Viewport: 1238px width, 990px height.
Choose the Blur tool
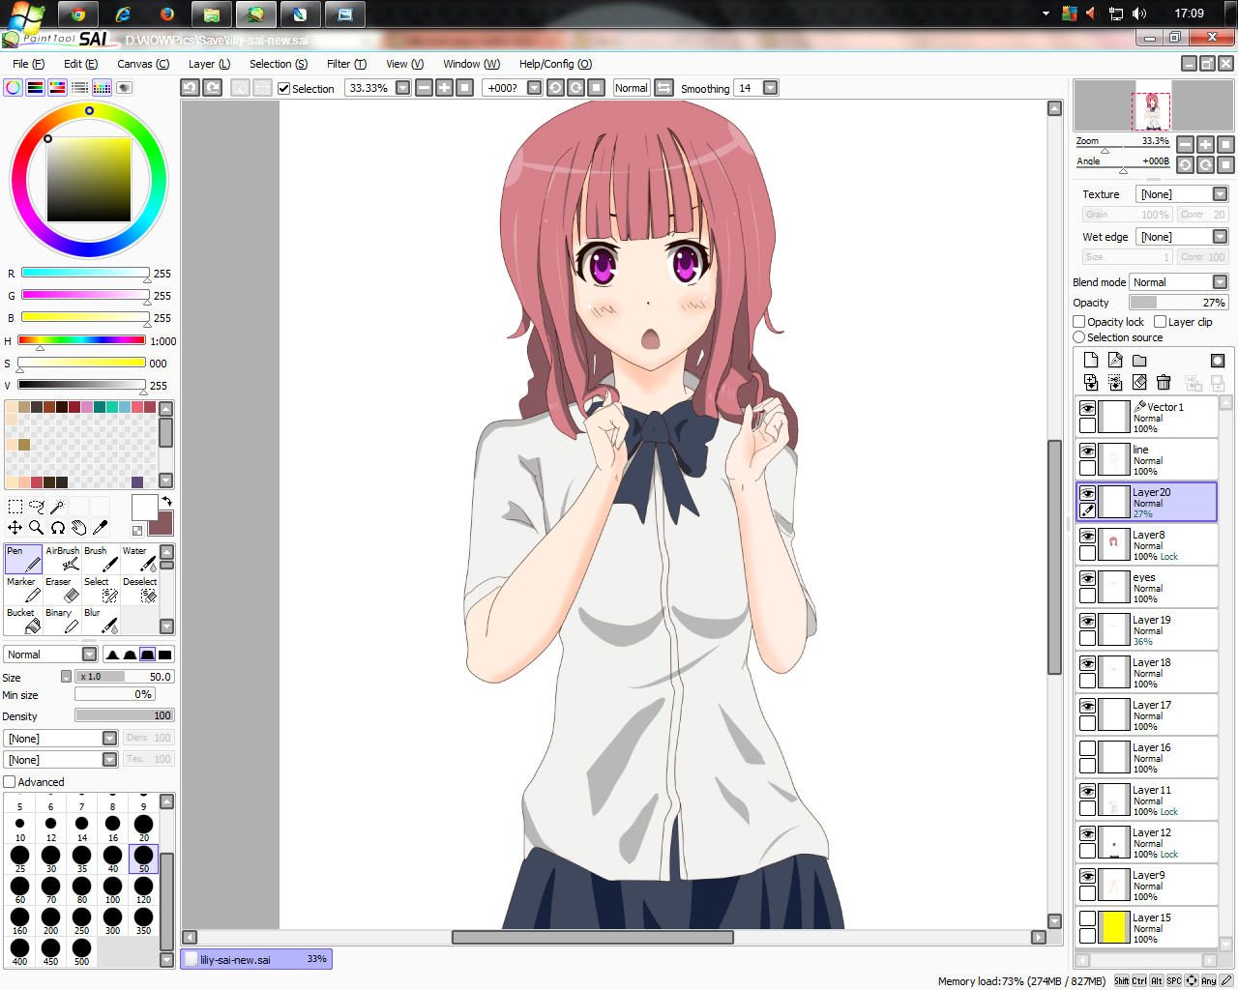pos(102,621)
